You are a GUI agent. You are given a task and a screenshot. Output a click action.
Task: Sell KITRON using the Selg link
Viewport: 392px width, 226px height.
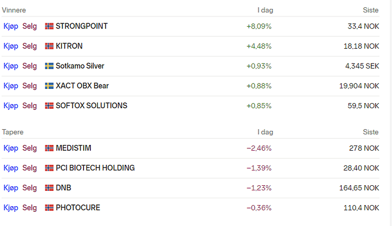point(30,46)
